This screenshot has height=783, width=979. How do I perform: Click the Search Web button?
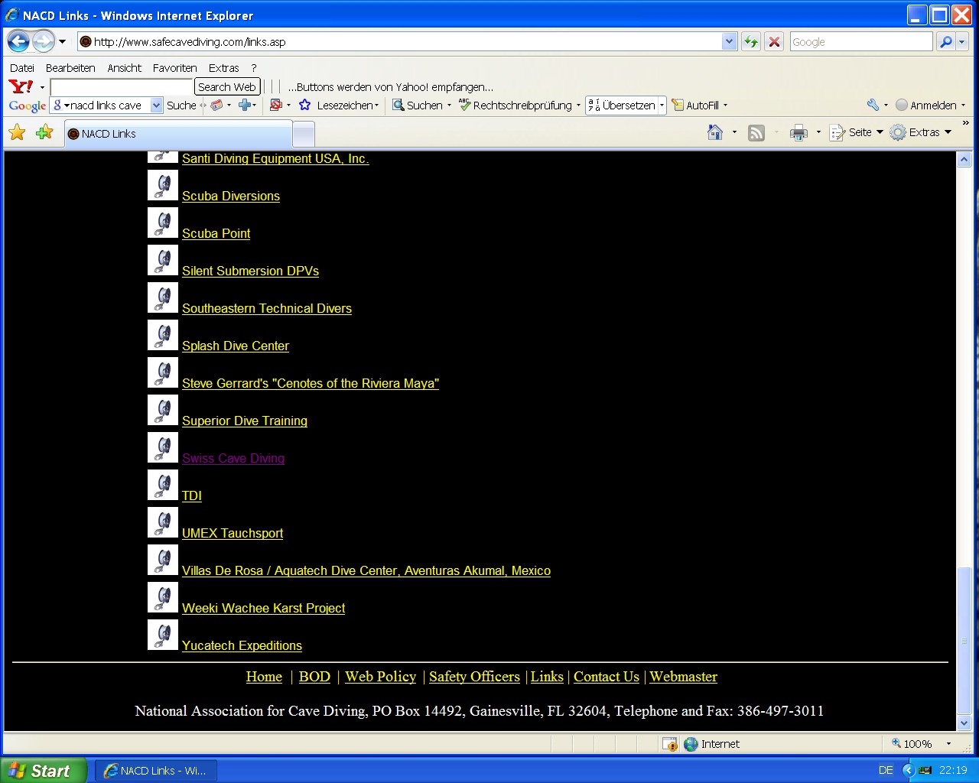[x=227, y=86]
